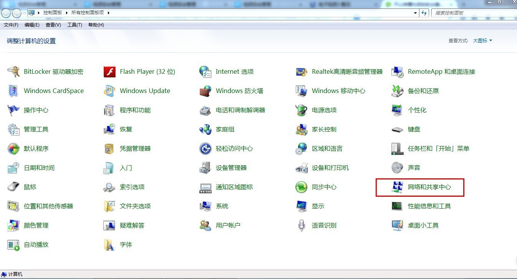Open 同步中心 green icon

(x=302, y=187)
